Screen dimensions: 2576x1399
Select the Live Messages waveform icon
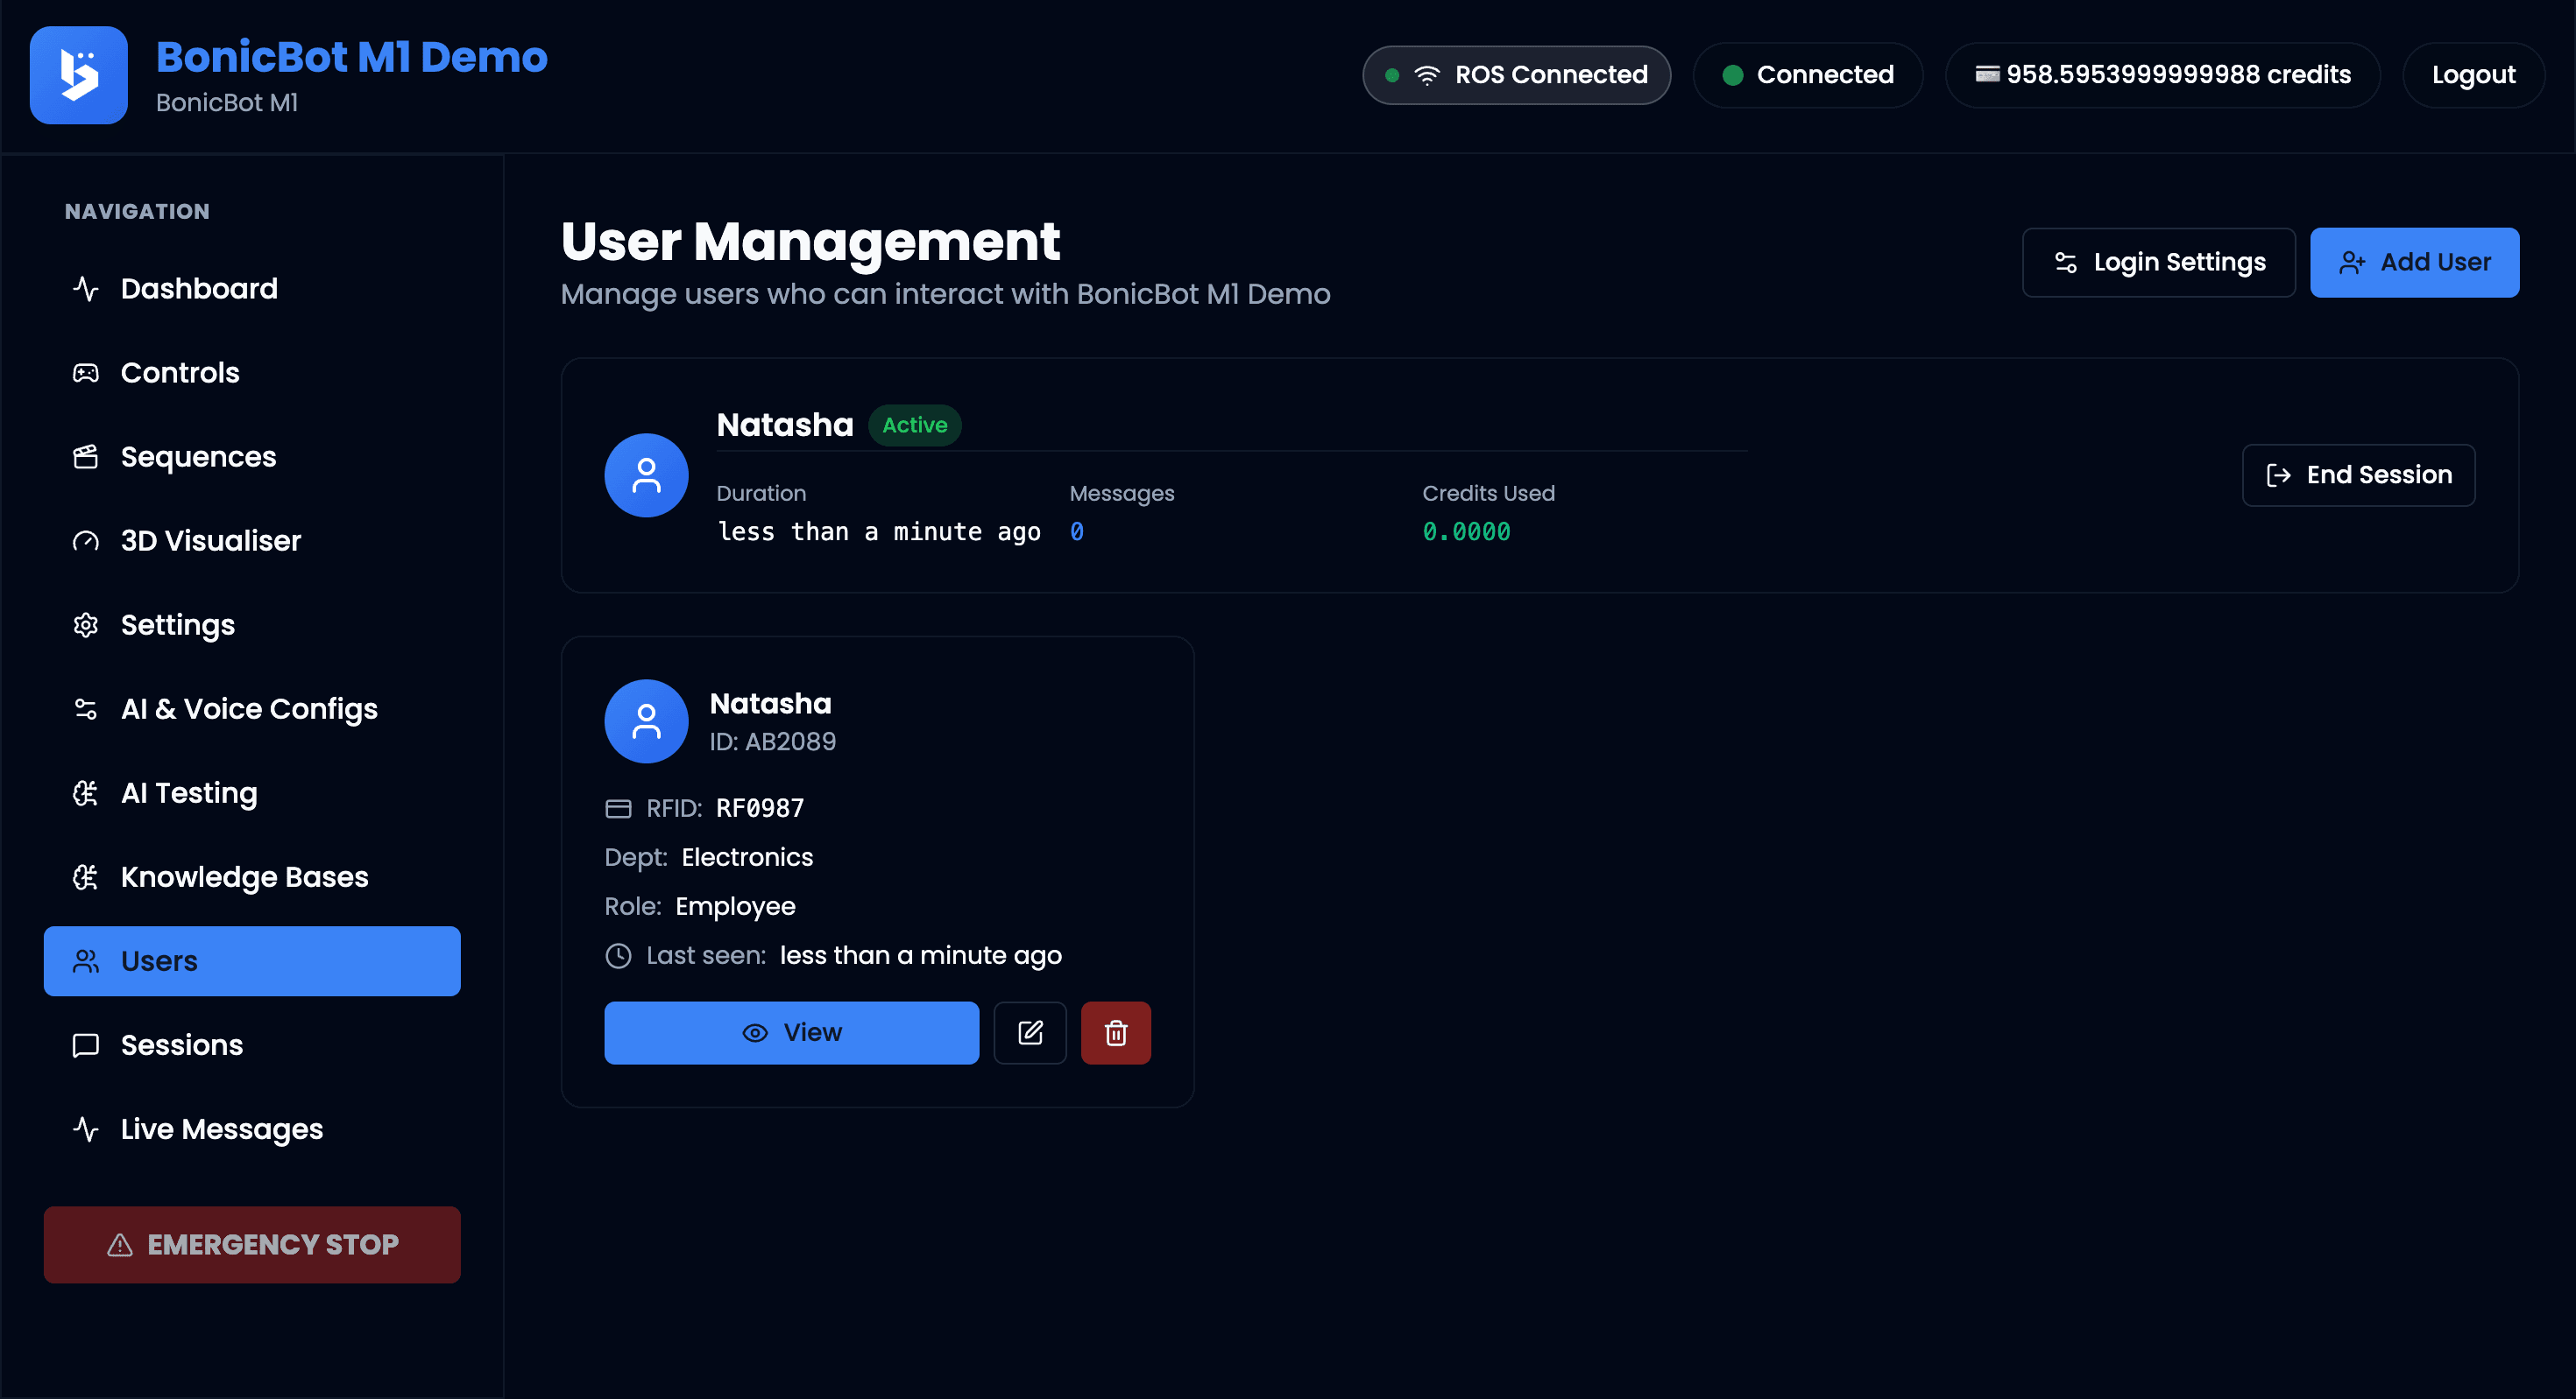(x=86, y=1128)
